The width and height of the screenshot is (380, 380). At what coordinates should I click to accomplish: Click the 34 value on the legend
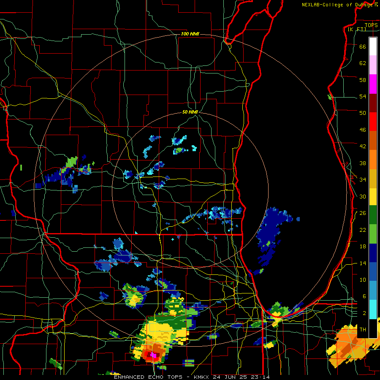[363, 179]
